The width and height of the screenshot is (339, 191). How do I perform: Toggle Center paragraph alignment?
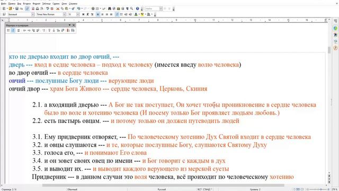[102, 14]
